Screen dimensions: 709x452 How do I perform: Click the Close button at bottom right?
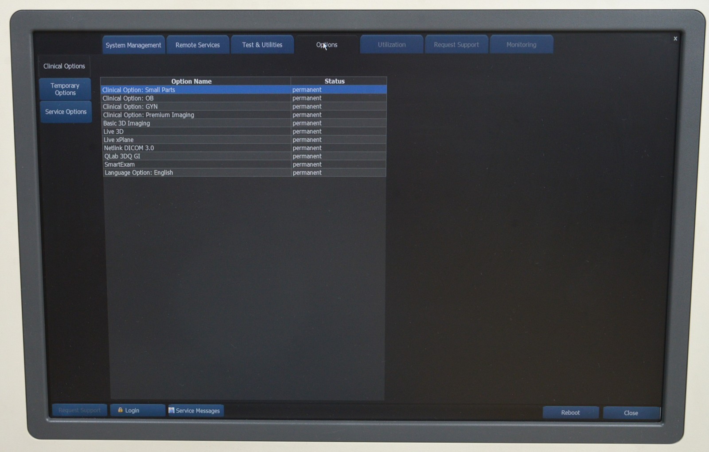[631, 413]
